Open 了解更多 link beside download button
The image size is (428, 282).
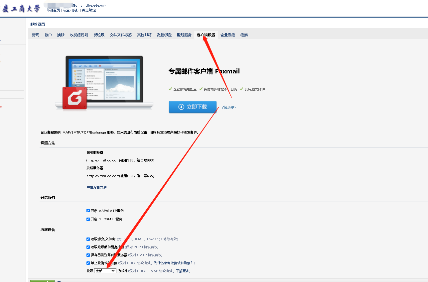[228, 108]
